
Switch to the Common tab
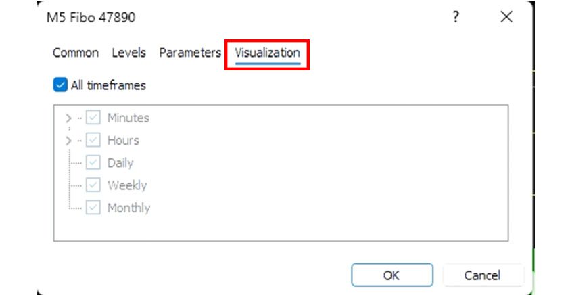[75, 53]
